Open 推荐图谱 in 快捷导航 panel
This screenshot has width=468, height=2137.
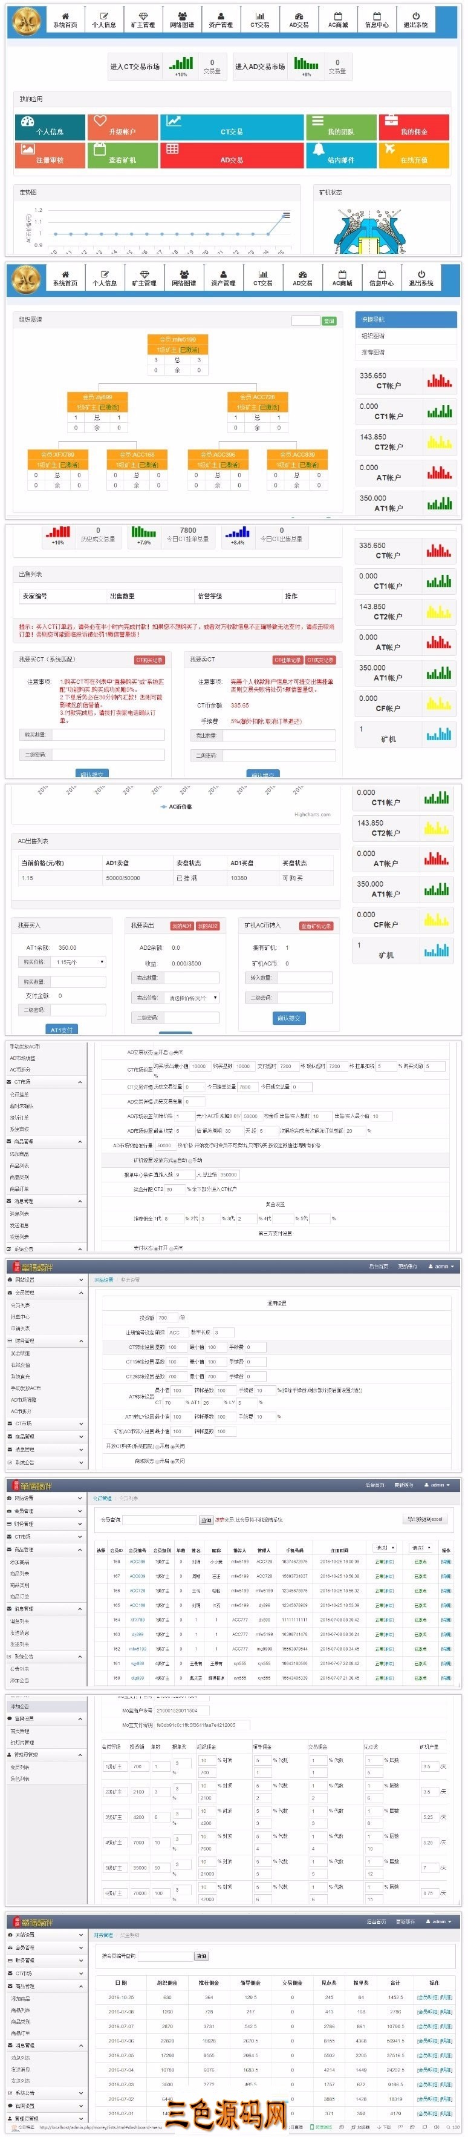pyautogui.click(x=372, y=353)
